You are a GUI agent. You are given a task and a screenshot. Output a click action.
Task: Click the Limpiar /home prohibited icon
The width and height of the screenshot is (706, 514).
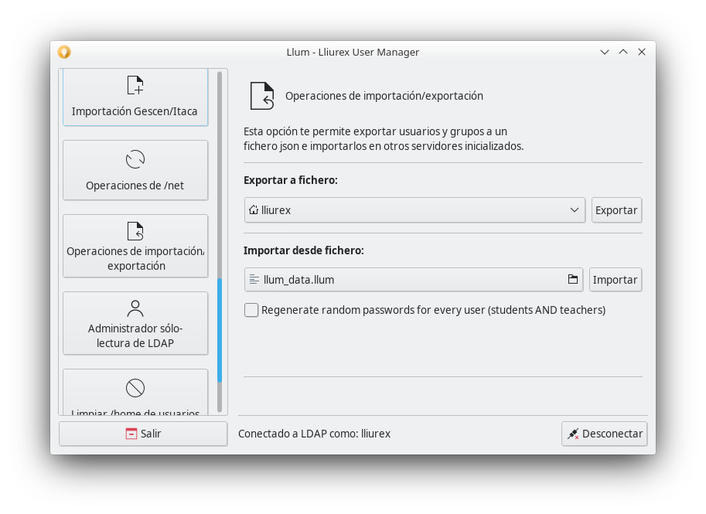[x=135, y=388]
